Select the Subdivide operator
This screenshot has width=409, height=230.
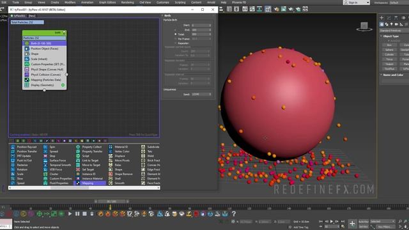pyautogui.click(x=153, y=147)
